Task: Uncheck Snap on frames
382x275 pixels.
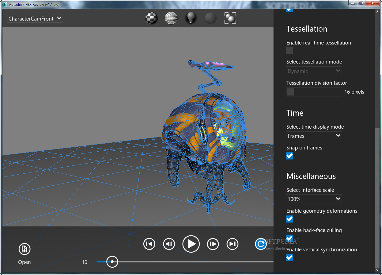Action: point(289,156)
